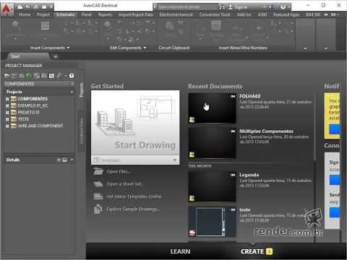Screen dimensions: 347x260
Task: Open the COMPONENTES project selection dropdown
Action: pyautogui.click(x=72, y=84)
